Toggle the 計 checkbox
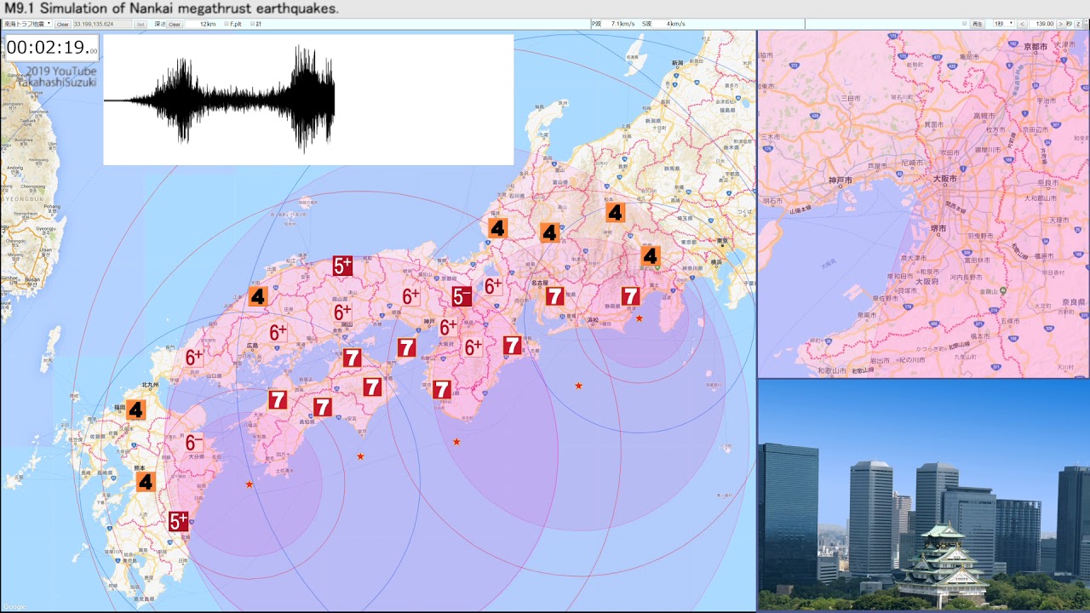Viewport: 1090px width, 613px height. pos(252,24)
